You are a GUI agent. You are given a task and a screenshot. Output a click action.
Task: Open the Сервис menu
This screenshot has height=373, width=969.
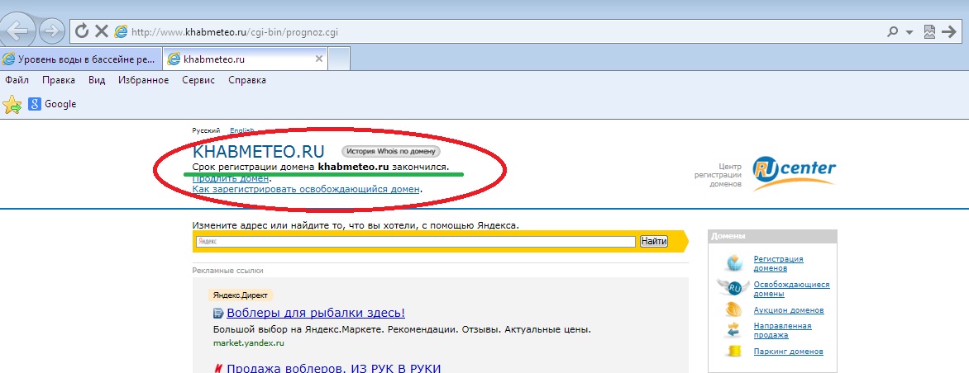pyautogui.click(x=198, y=80)
